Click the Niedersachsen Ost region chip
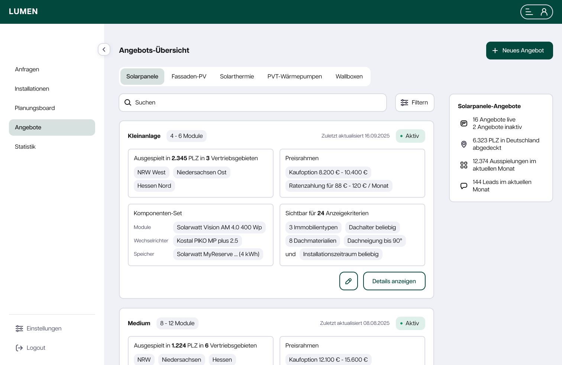Screen dimensions: 562x365 (x=202, y=172)
